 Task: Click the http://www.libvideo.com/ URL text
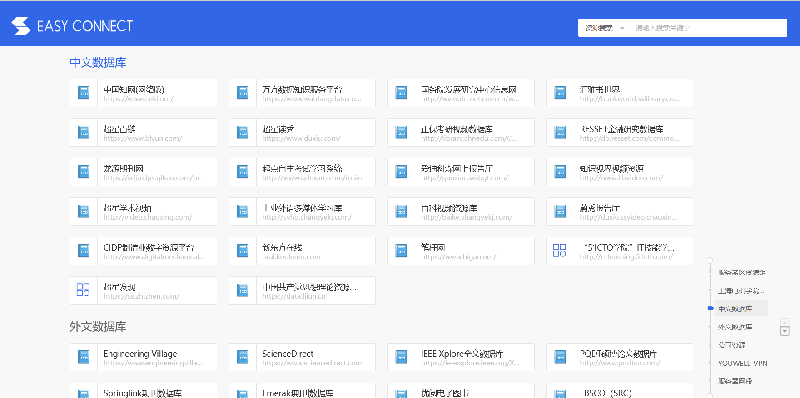point(621,178)
